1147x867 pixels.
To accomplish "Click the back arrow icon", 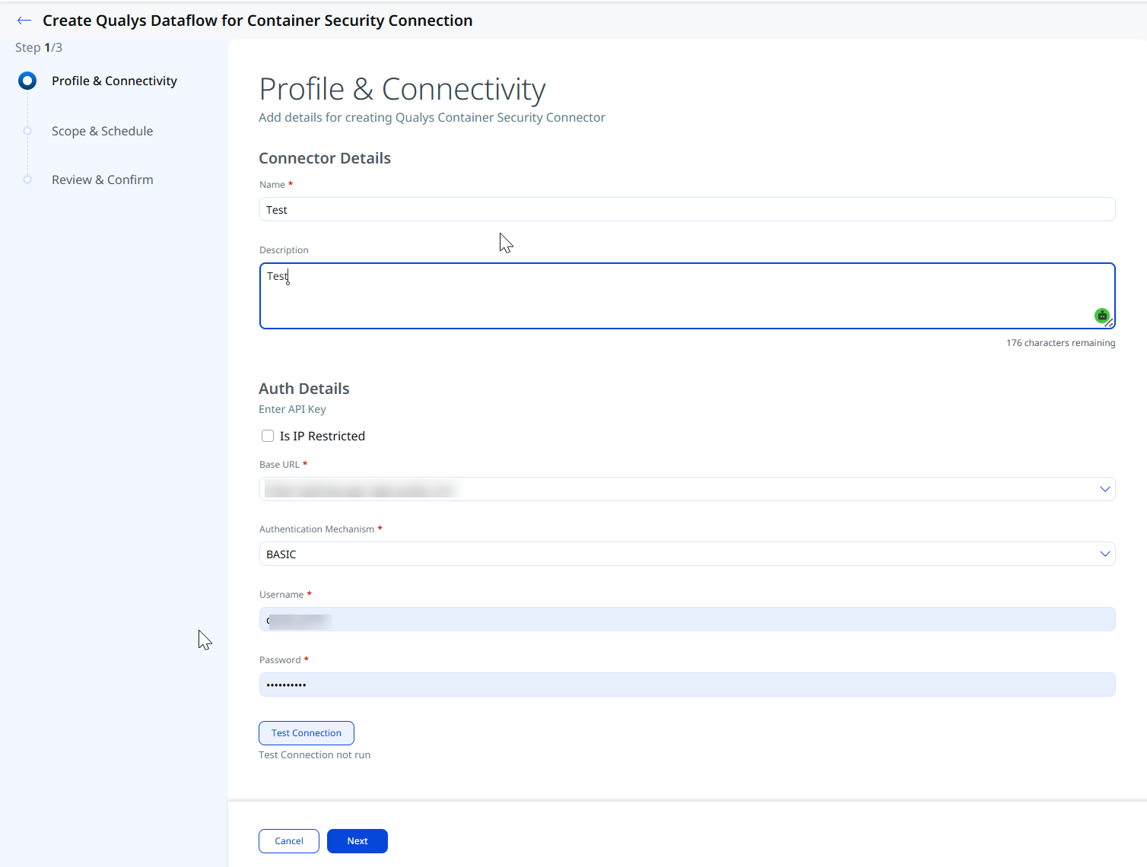I will point(24,21).
